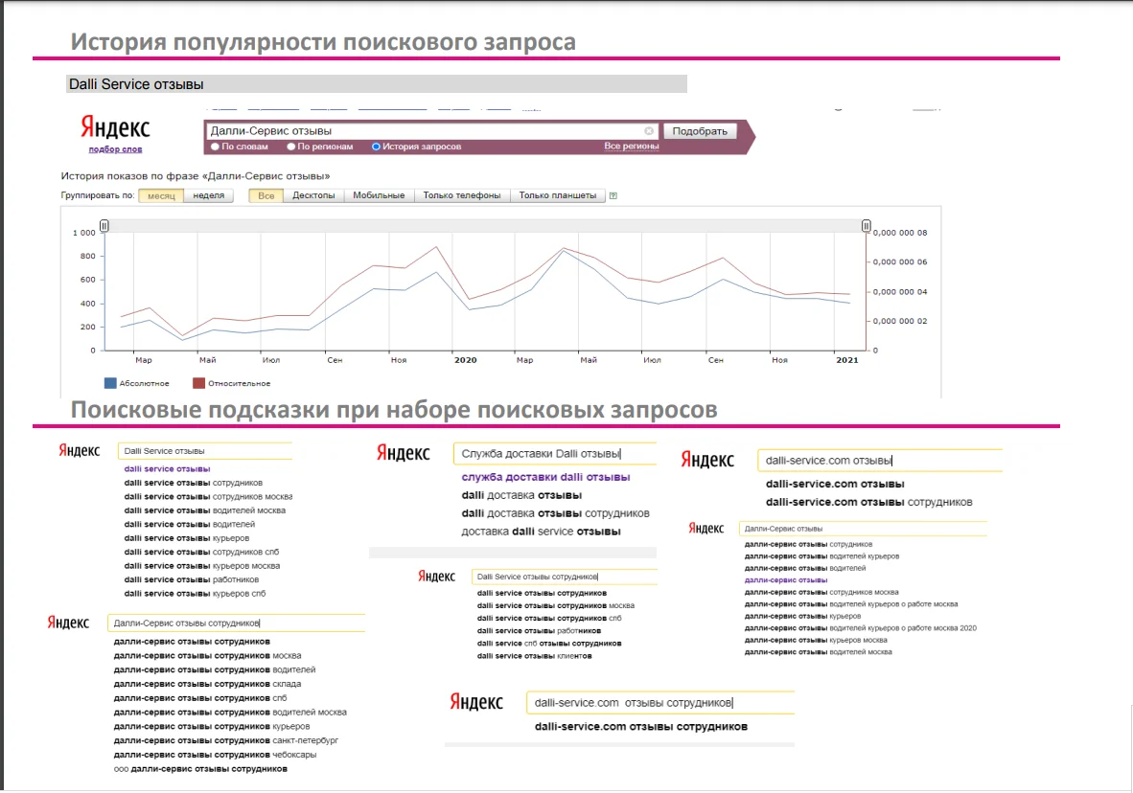Click Яндекс logo next to Служба доставки Dalli
The height and width of the screenshot is (793, 1133).
(404, 454)
